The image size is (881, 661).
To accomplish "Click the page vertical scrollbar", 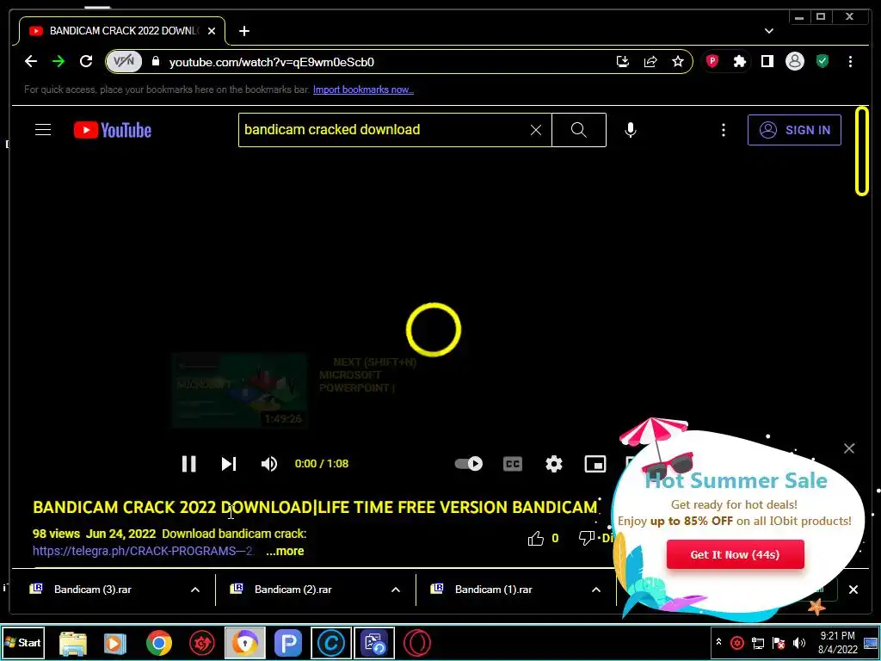I will [x=861, y=151].
